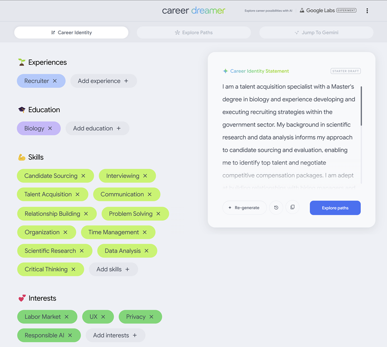Delete the Candidate Sourcing skill

[83, 176]
